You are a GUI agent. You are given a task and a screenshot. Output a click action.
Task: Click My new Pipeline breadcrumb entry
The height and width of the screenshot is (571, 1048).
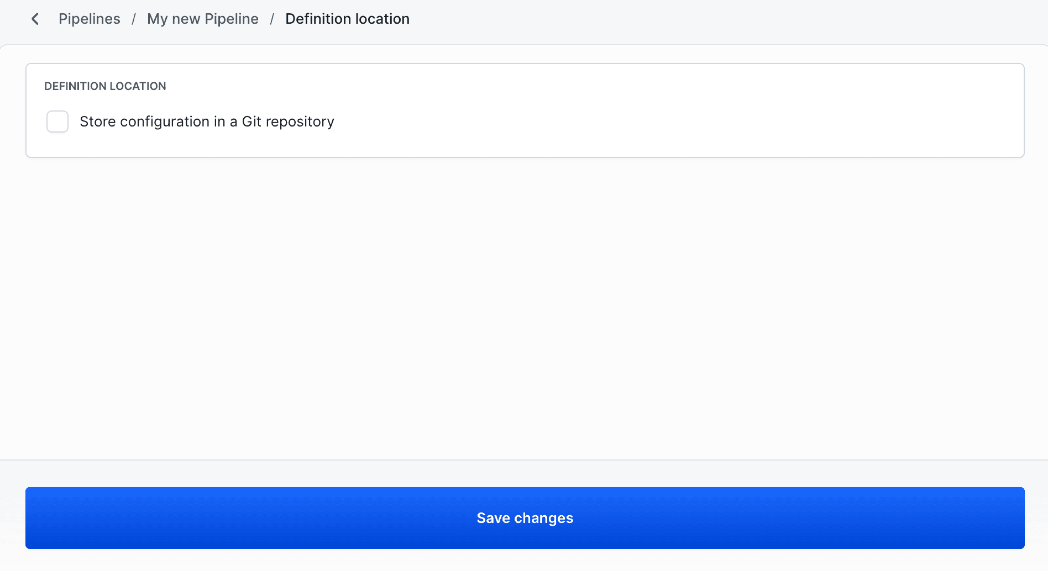(202, 18)
